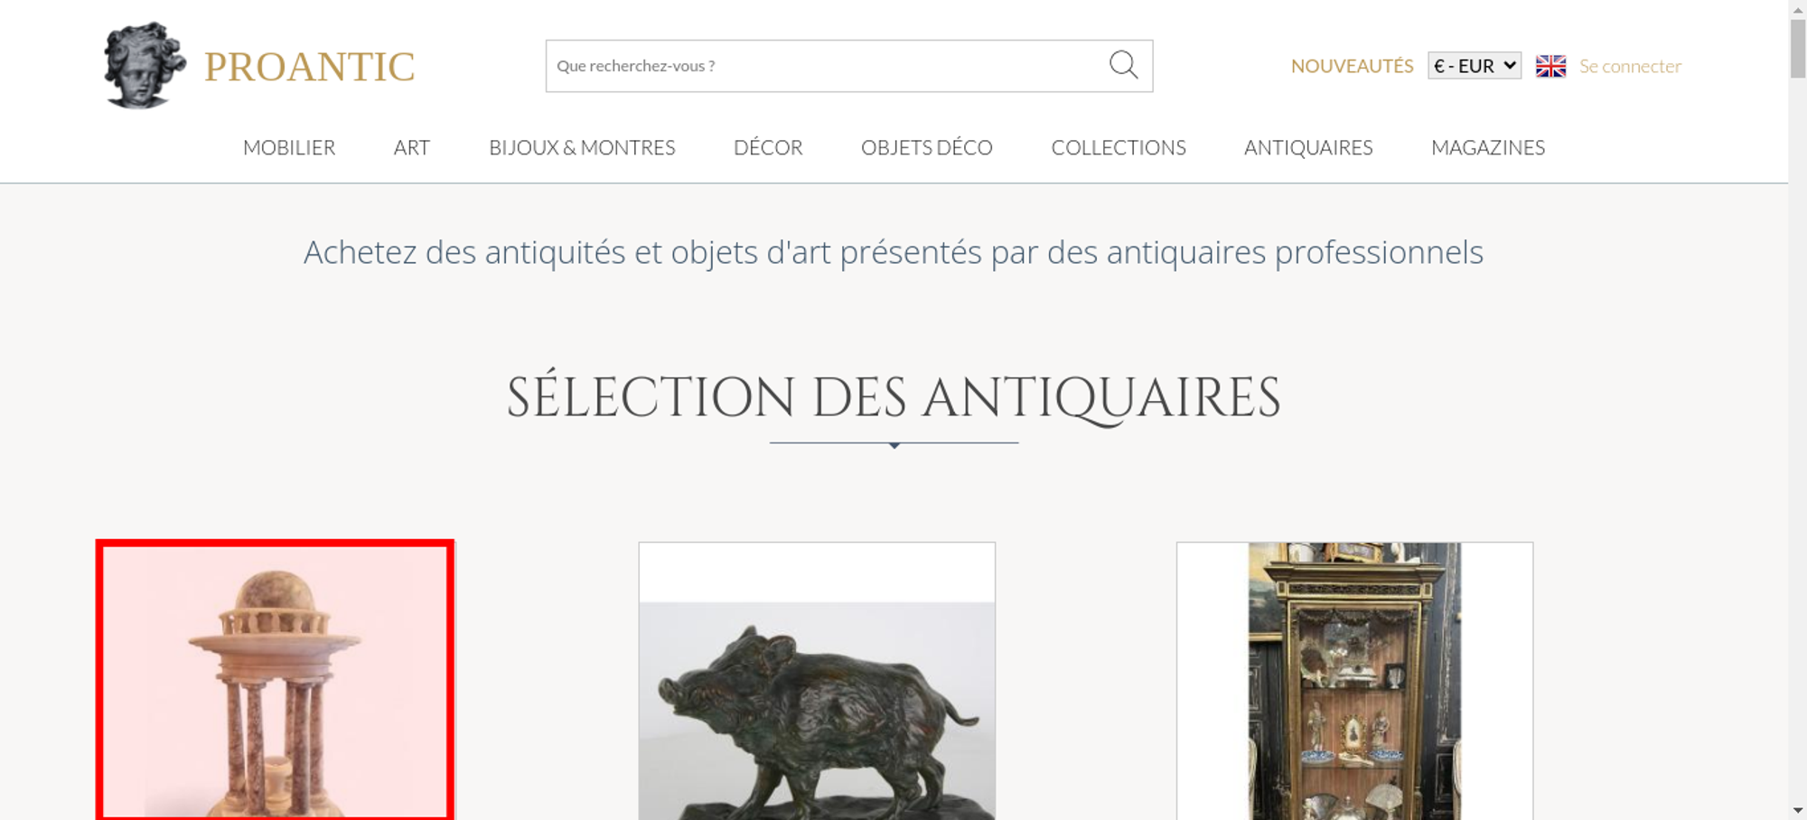Click the scrollbar down arrow

tap(1797, 810)
